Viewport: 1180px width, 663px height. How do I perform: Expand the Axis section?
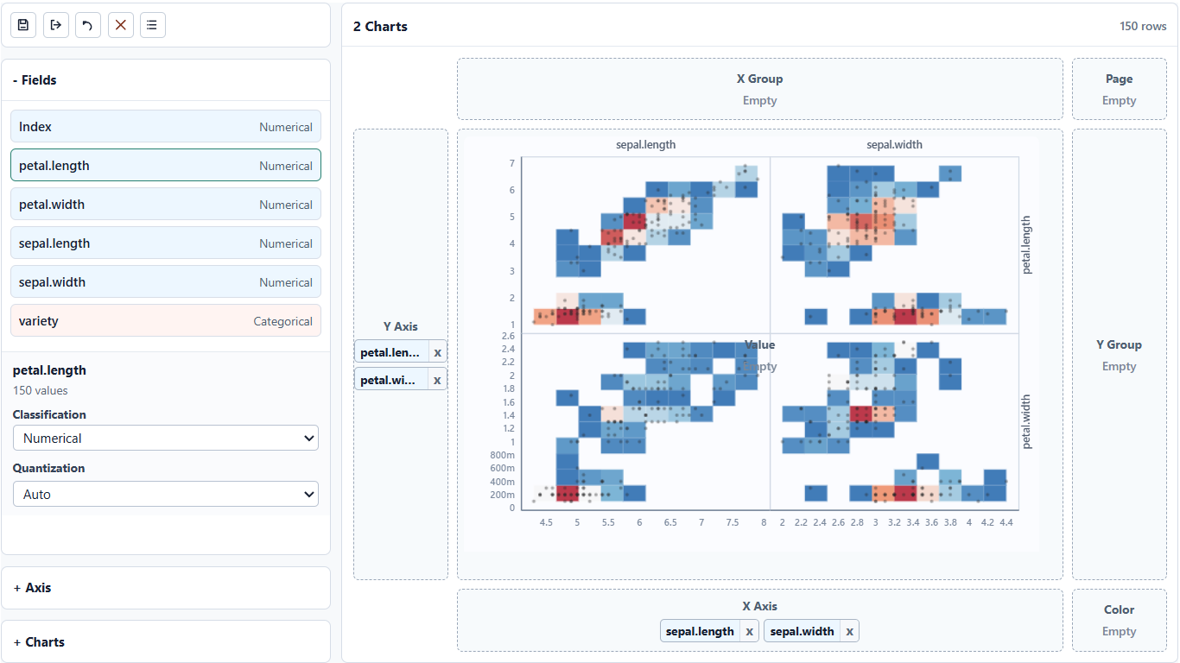(166, 588)
